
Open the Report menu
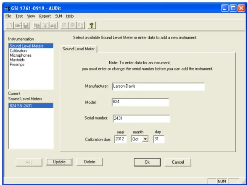[x=45, y=16]
